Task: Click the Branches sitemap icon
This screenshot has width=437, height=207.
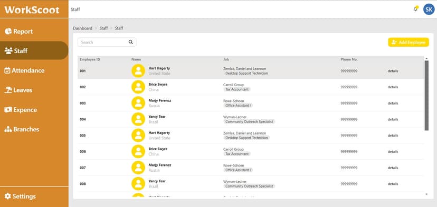Action: 8,129
